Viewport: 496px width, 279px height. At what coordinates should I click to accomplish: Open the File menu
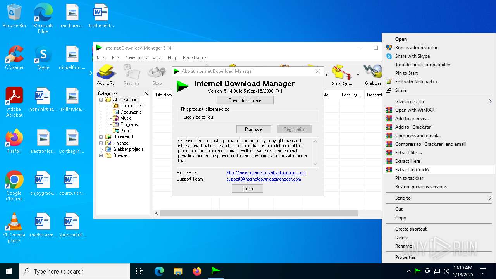click(115, 58)
